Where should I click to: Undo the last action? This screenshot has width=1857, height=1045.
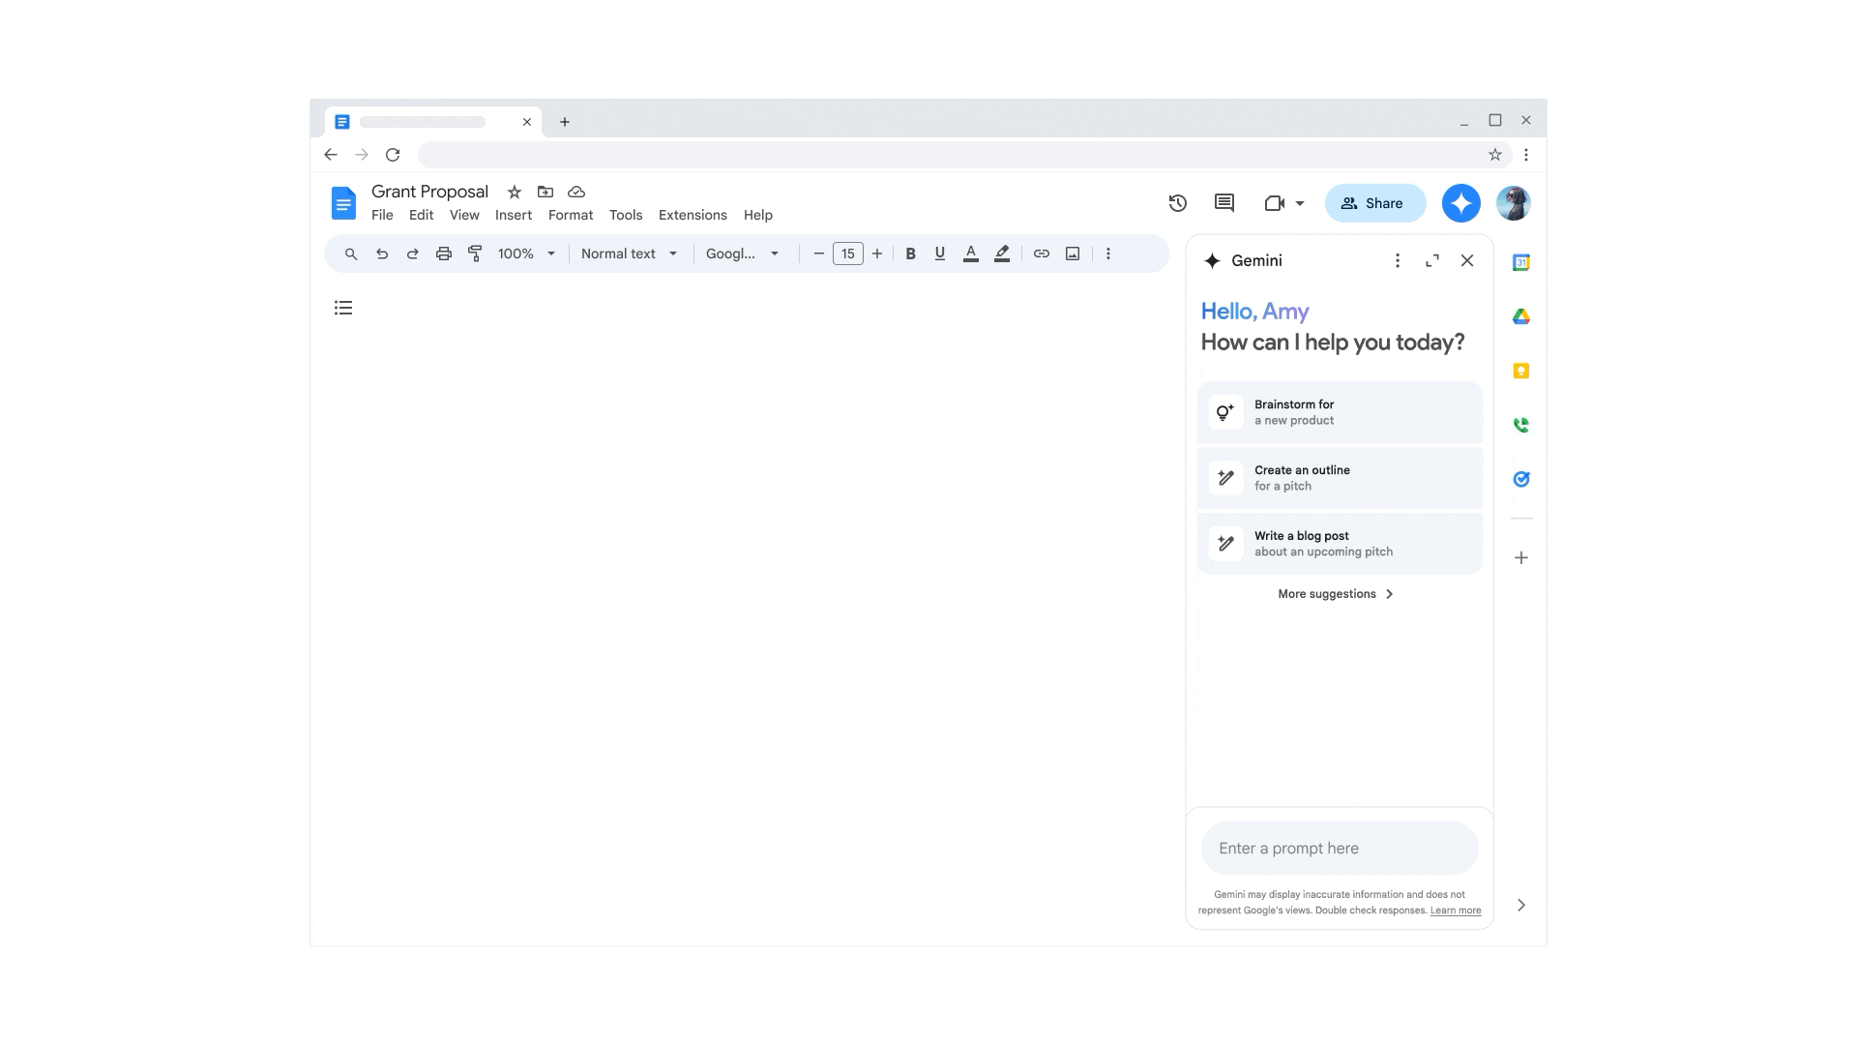coord(382,254)
